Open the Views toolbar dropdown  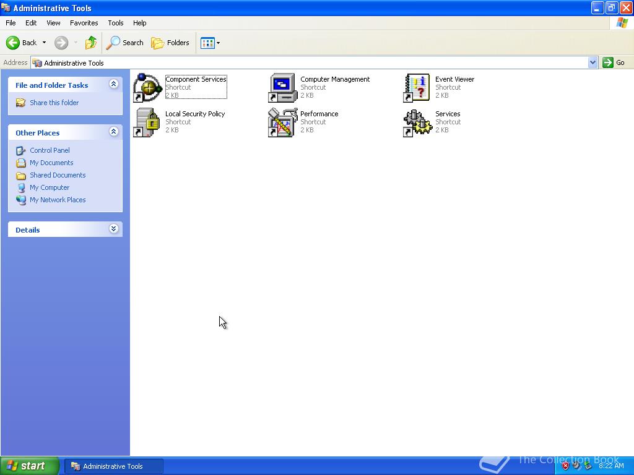pyautogui.click(x=211, y=43)
